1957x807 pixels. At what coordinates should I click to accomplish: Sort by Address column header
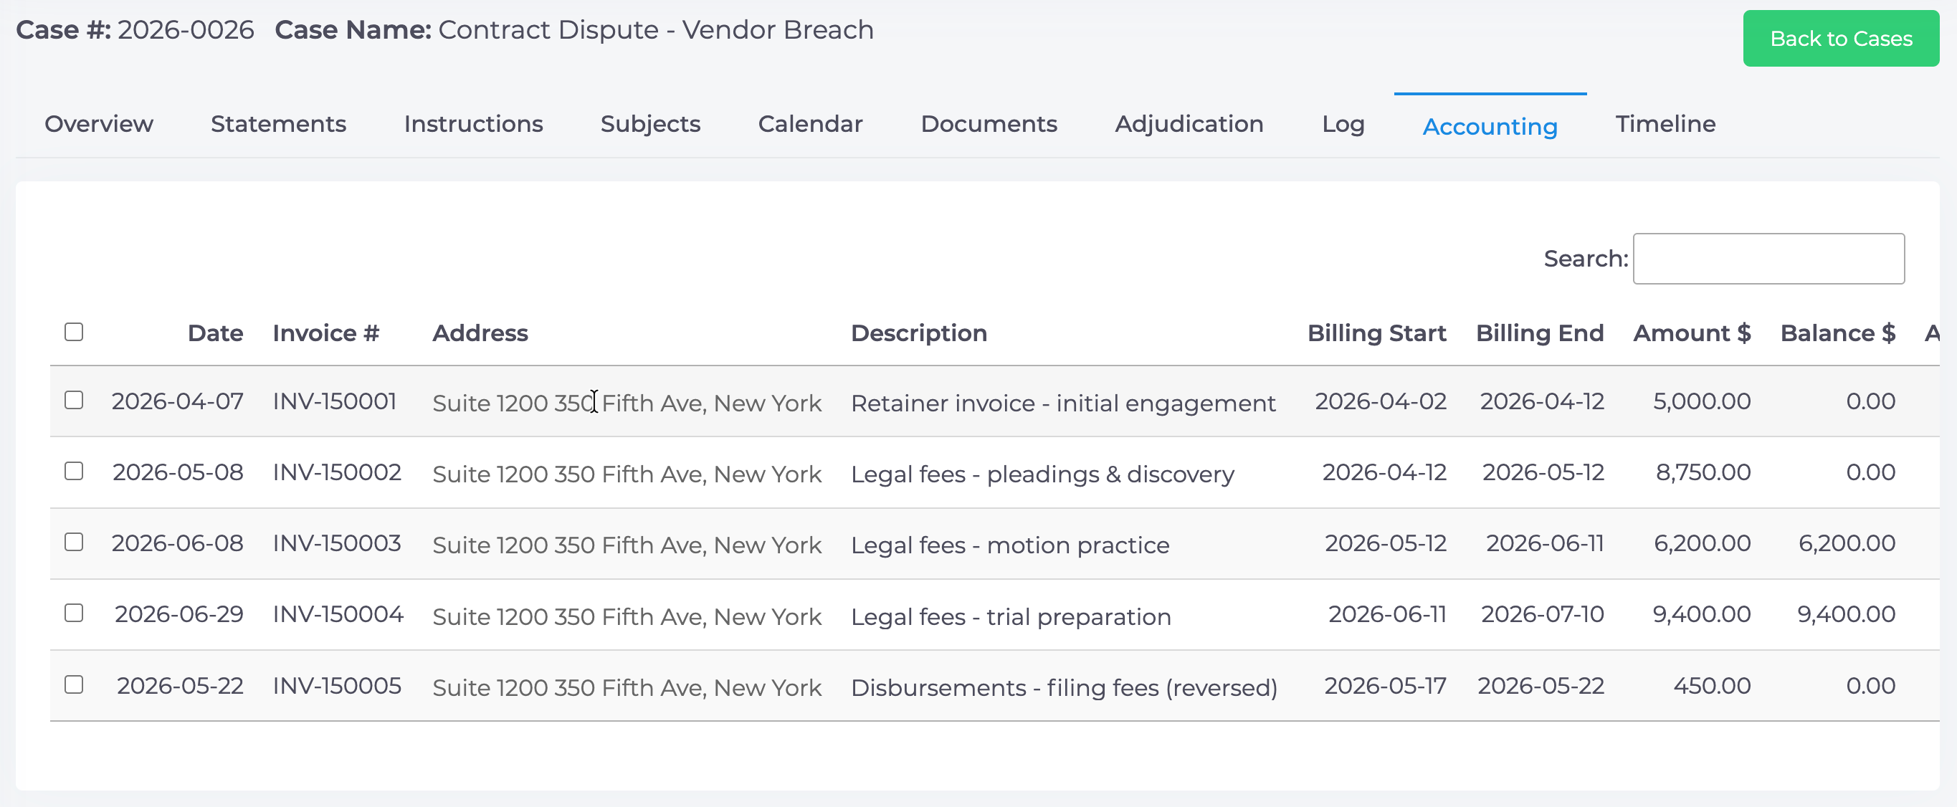480,333
